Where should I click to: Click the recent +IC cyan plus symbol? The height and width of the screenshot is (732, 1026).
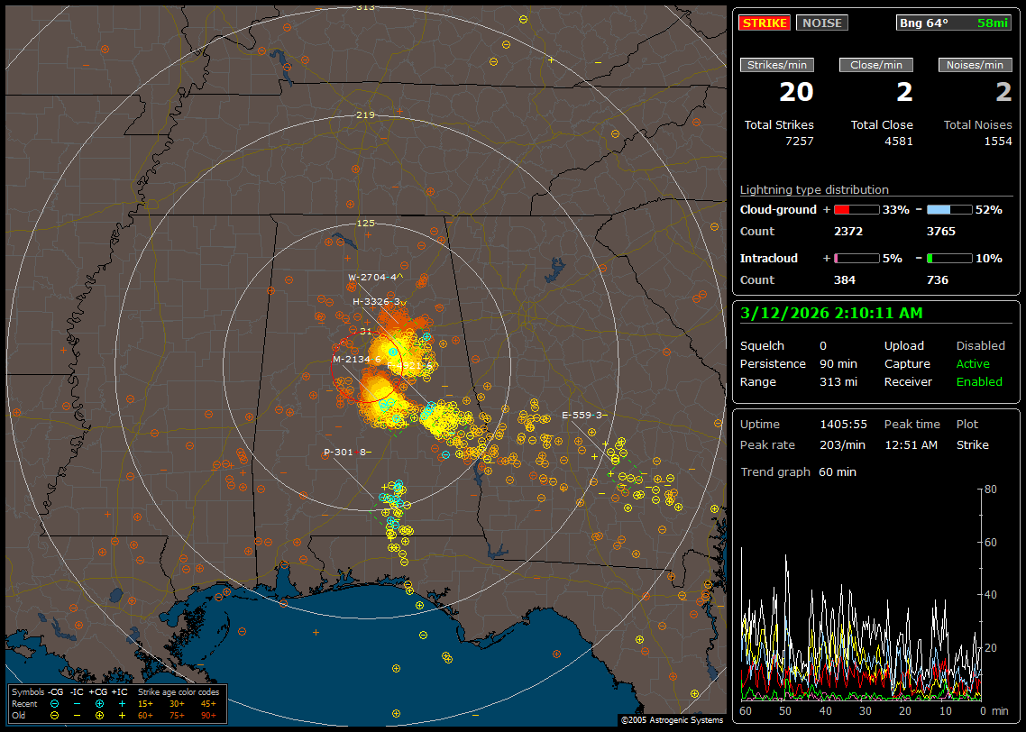pyautogui.click(x=122, y=703)
